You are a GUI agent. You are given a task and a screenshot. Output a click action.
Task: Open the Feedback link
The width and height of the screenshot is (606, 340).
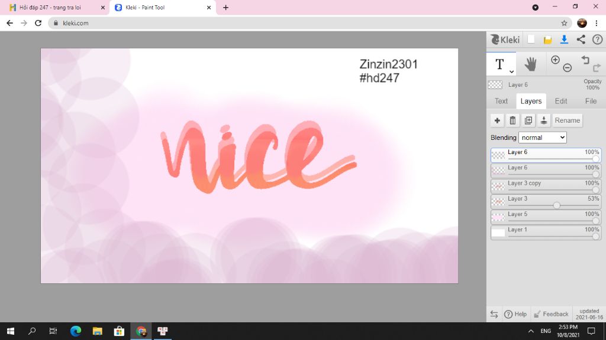point(551,314)
